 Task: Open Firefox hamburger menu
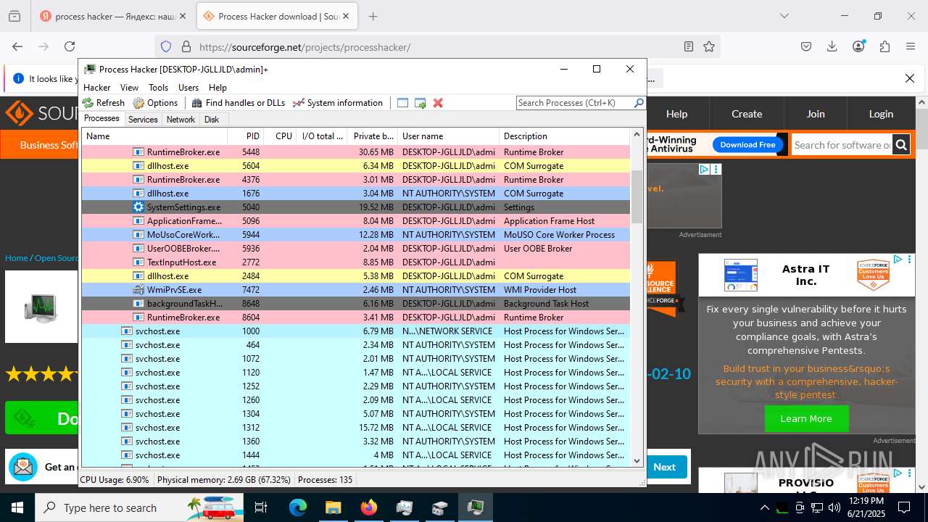911,46
